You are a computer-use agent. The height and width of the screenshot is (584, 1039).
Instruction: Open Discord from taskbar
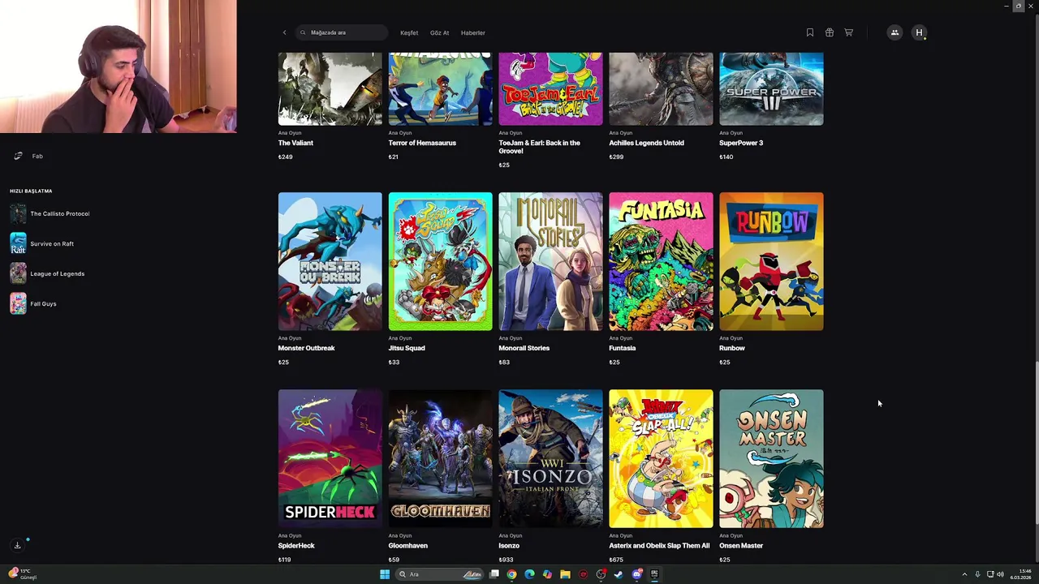tap(636, 574)
